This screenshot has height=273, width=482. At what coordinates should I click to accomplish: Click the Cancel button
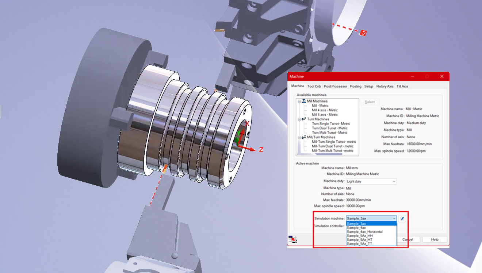[408, 240]
